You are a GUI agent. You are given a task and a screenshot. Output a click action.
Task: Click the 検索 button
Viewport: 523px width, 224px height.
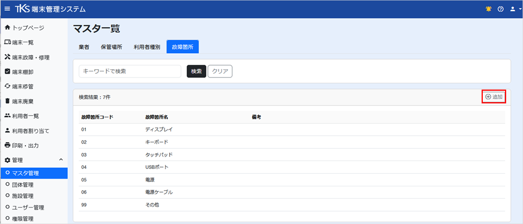197,71
